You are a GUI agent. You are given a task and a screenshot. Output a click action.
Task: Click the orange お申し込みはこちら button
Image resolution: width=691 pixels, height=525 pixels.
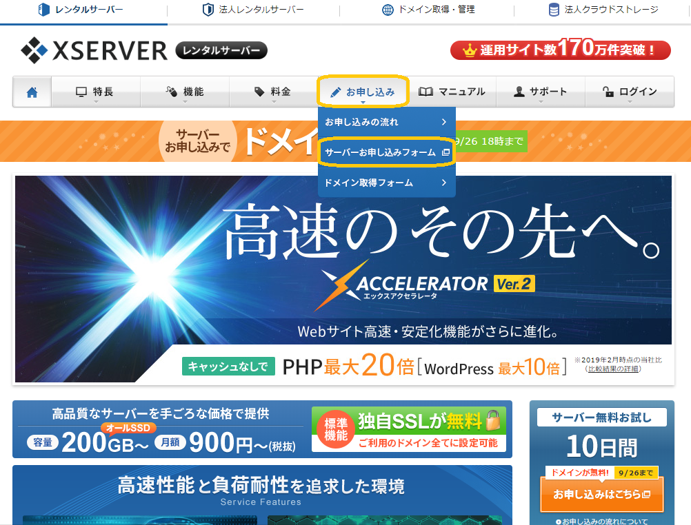point(602,494)
